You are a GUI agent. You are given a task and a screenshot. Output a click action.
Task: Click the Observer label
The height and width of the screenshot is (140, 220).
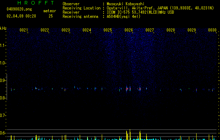point(71,4)
